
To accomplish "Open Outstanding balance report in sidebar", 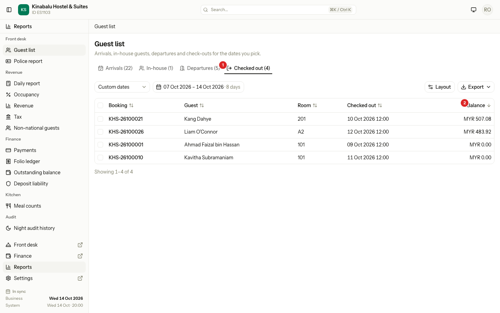I will tap(44, 172).
